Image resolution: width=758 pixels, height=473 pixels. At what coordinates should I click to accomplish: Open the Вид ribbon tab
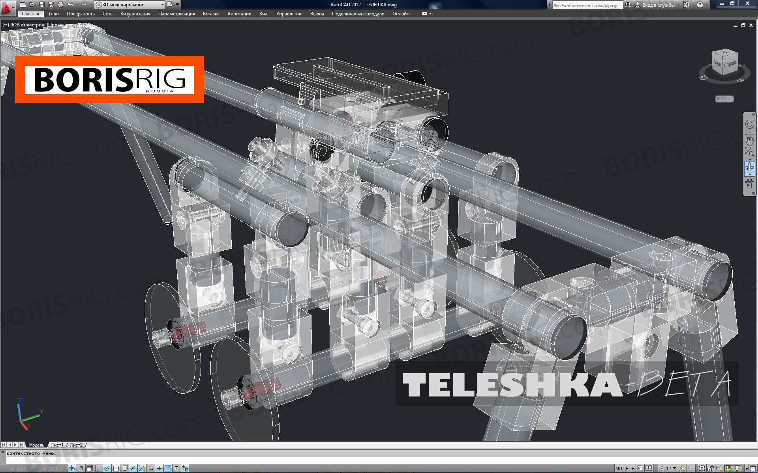[263, 14]
